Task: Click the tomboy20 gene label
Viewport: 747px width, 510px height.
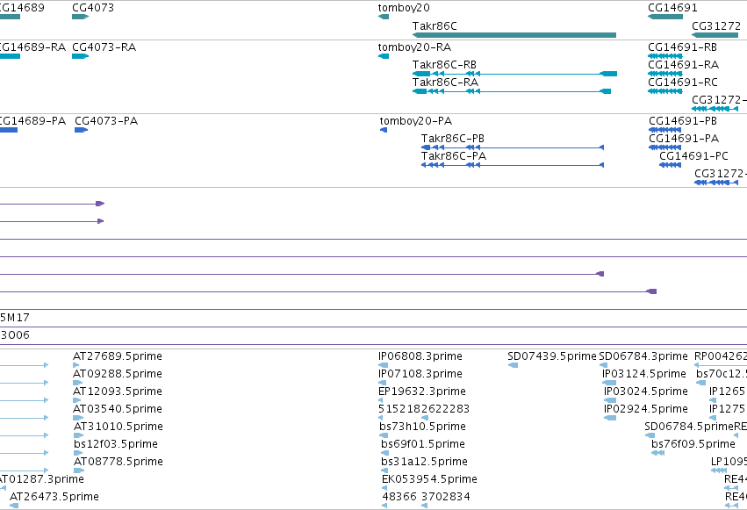Action: pos(404,8)
